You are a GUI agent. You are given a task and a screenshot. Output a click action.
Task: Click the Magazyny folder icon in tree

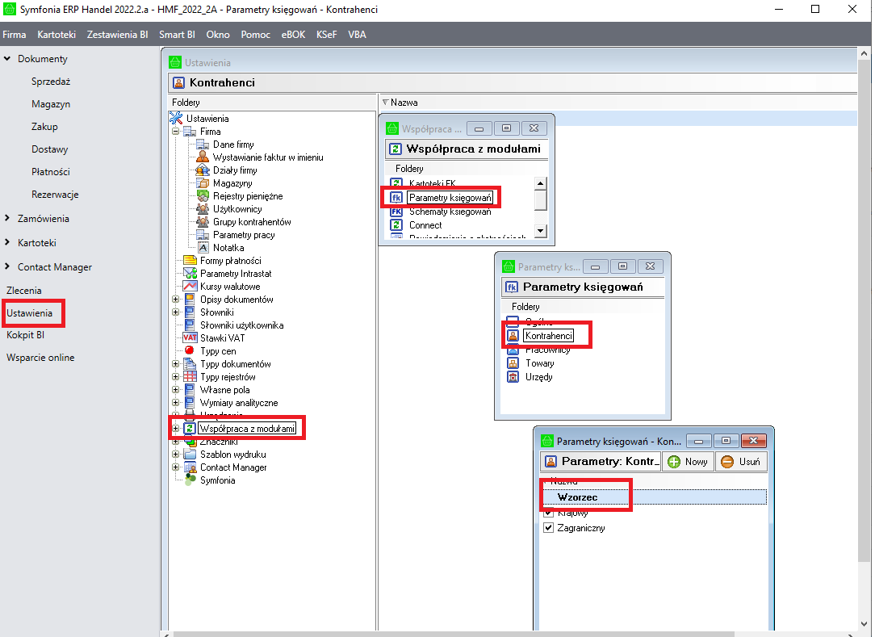tap(203, 183)
